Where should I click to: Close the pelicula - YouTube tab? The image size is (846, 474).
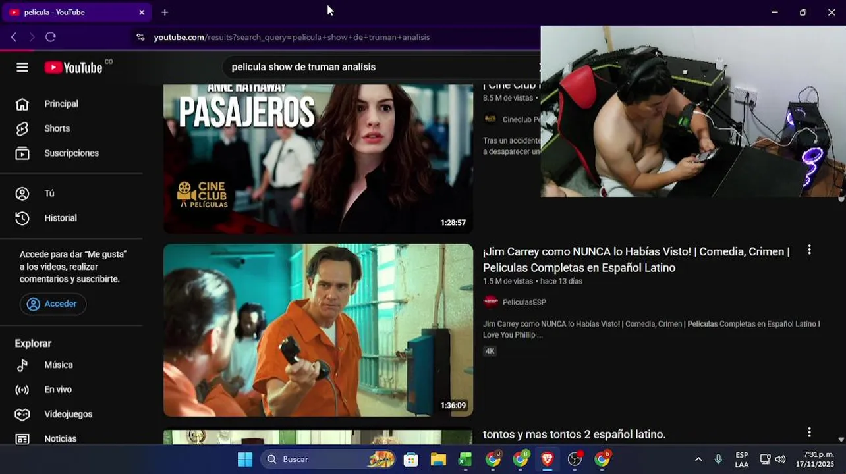142,13
